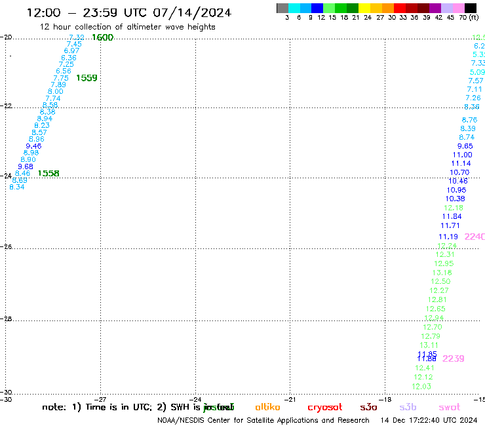The width and height of the screenshot is (485, 426).
Task: Select the yellow 24 ft color swatch
Action: coord(364,8)
